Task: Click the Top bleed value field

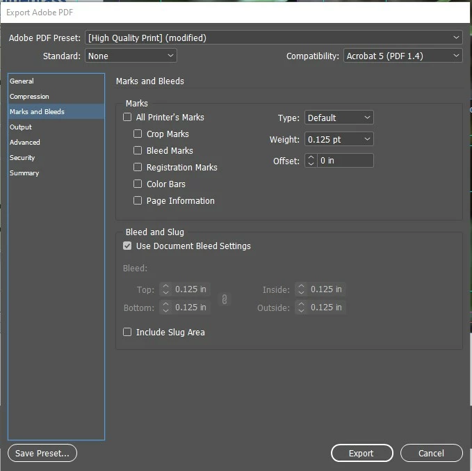Action: tap(191, 289)
